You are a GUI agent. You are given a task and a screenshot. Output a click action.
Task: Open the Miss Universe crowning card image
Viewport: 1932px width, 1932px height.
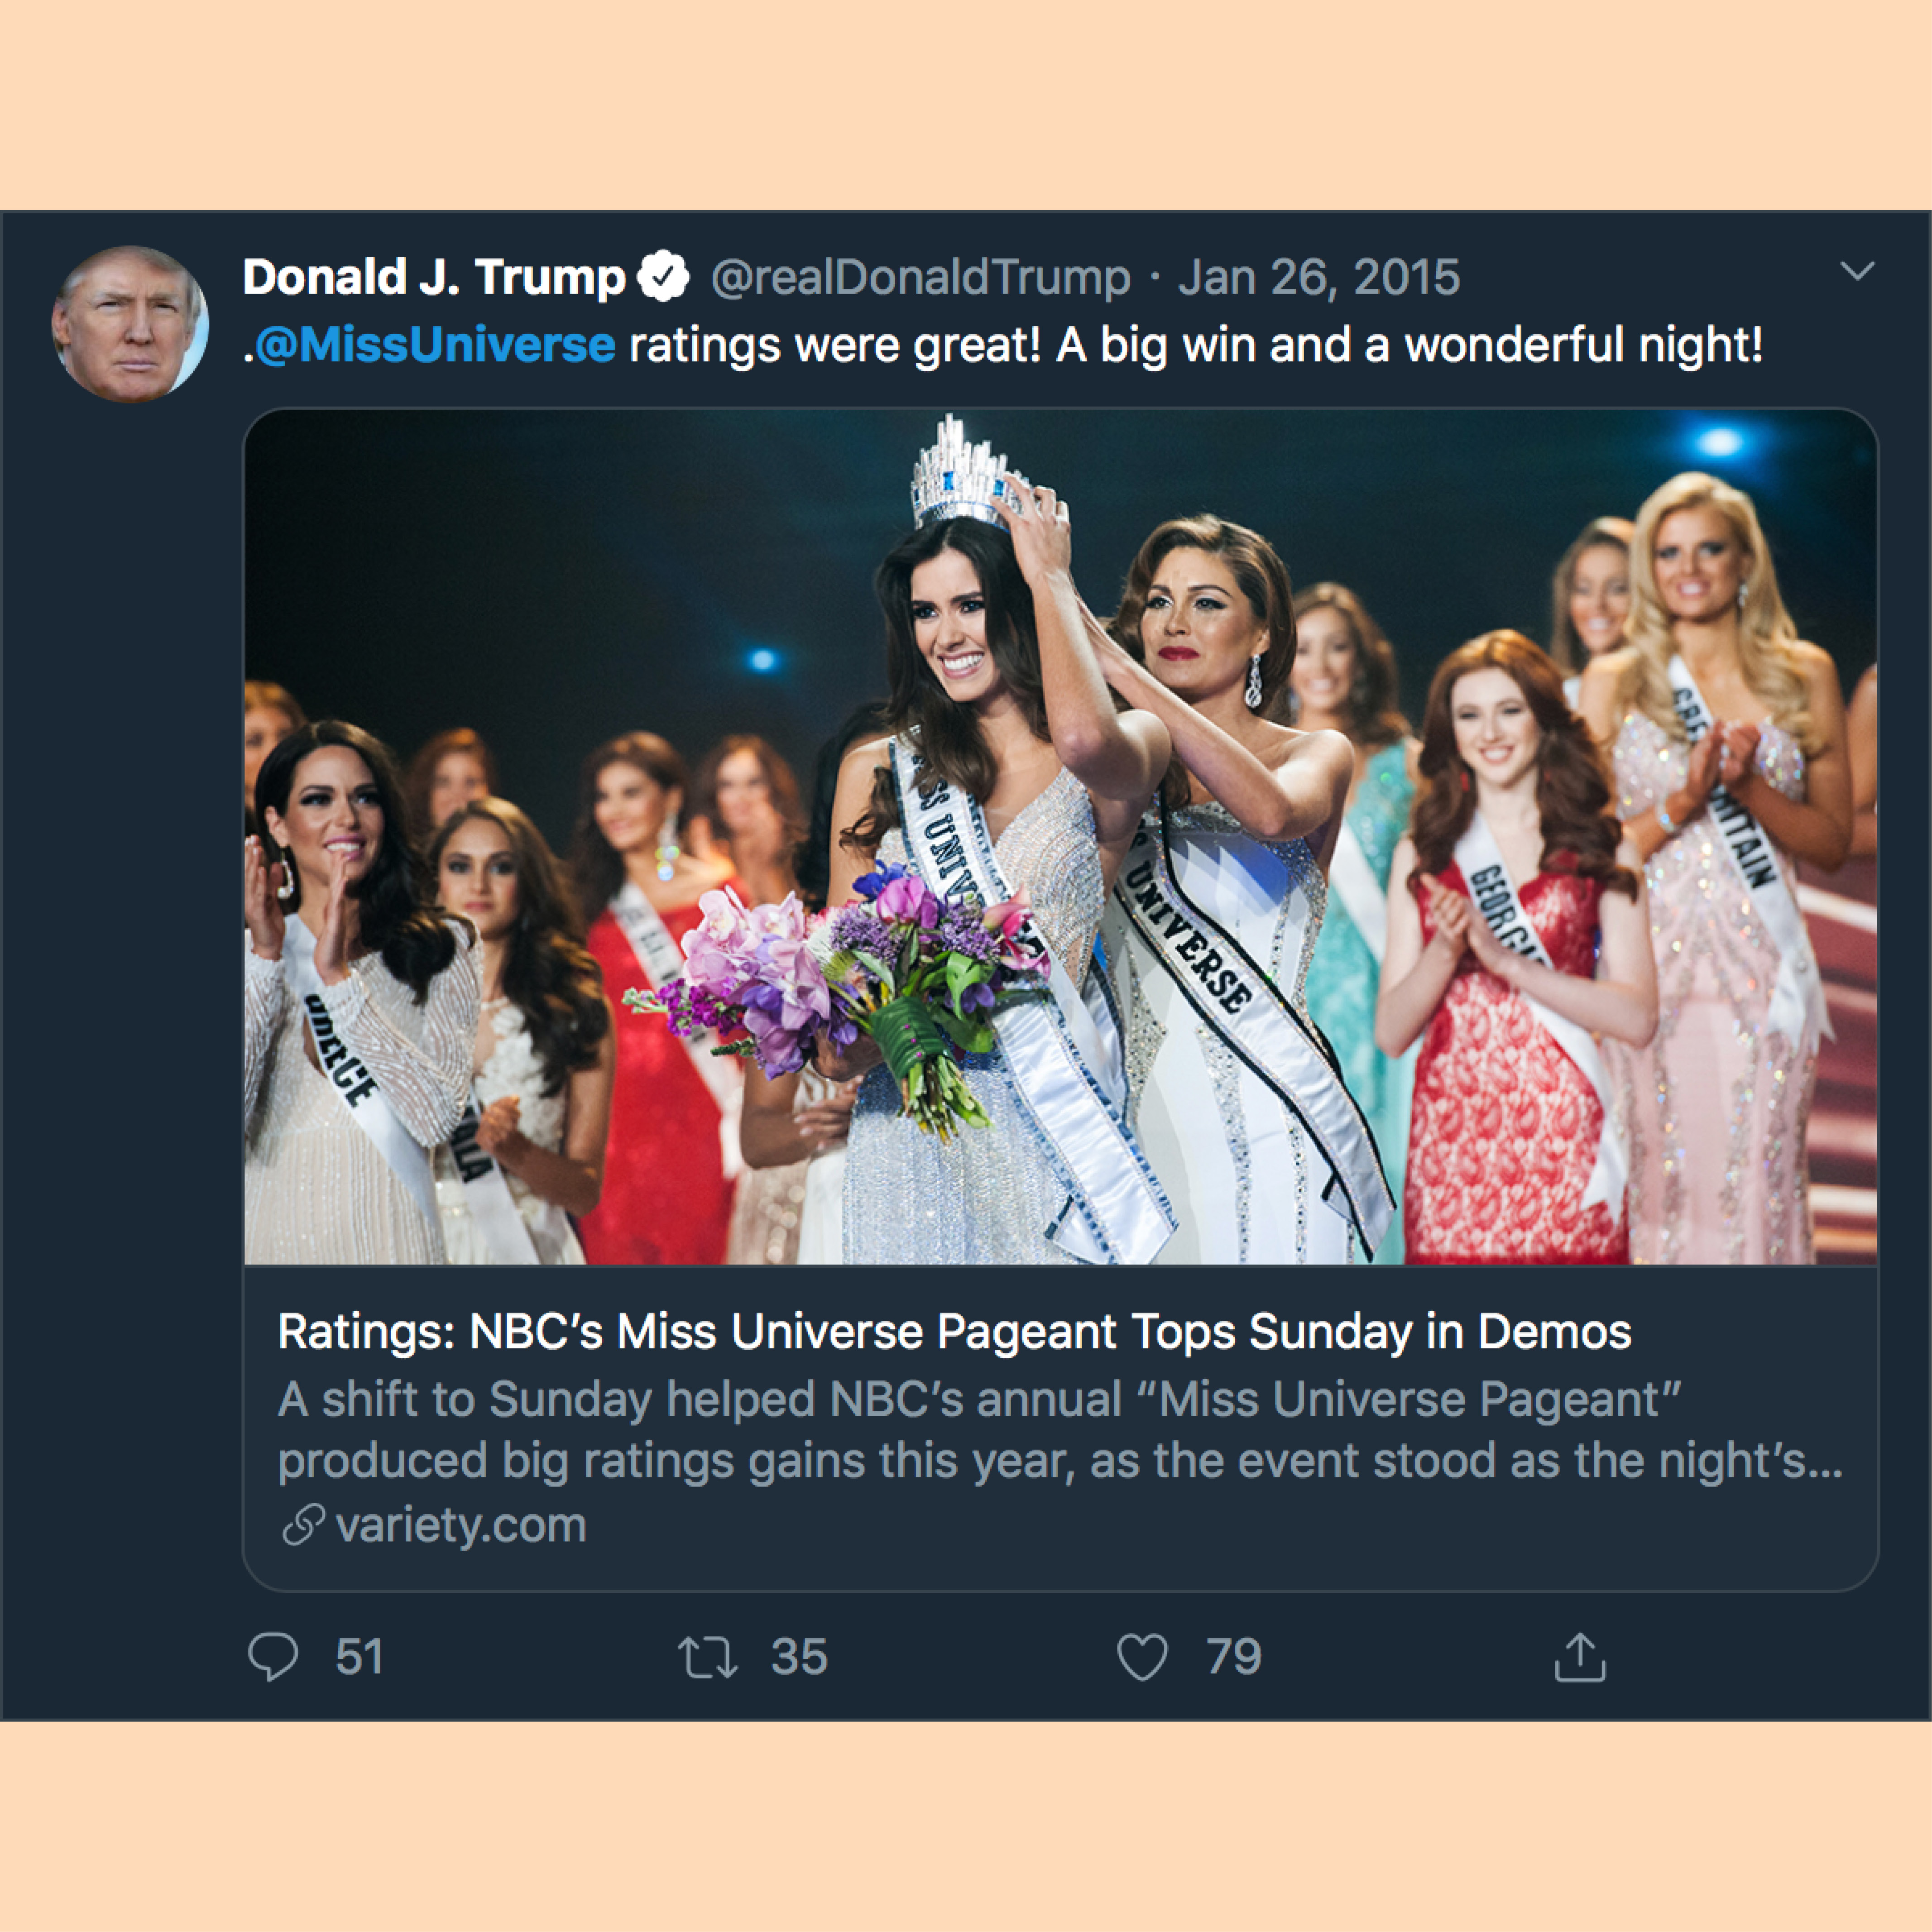pos(1060,837)
